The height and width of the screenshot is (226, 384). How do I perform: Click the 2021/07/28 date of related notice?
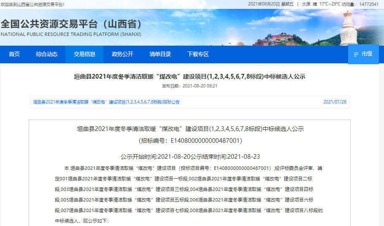click(x=335, y=102)
